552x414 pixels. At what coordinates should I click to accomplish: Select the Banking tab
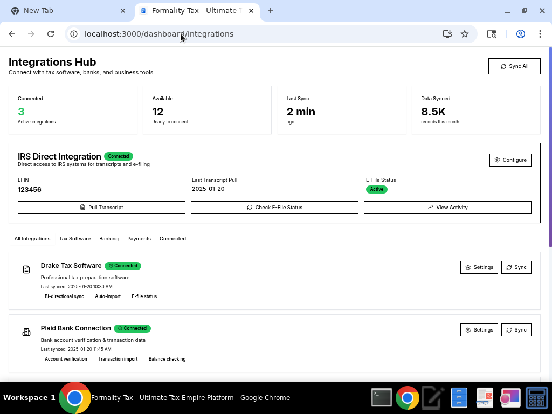(x=109, y=239)
